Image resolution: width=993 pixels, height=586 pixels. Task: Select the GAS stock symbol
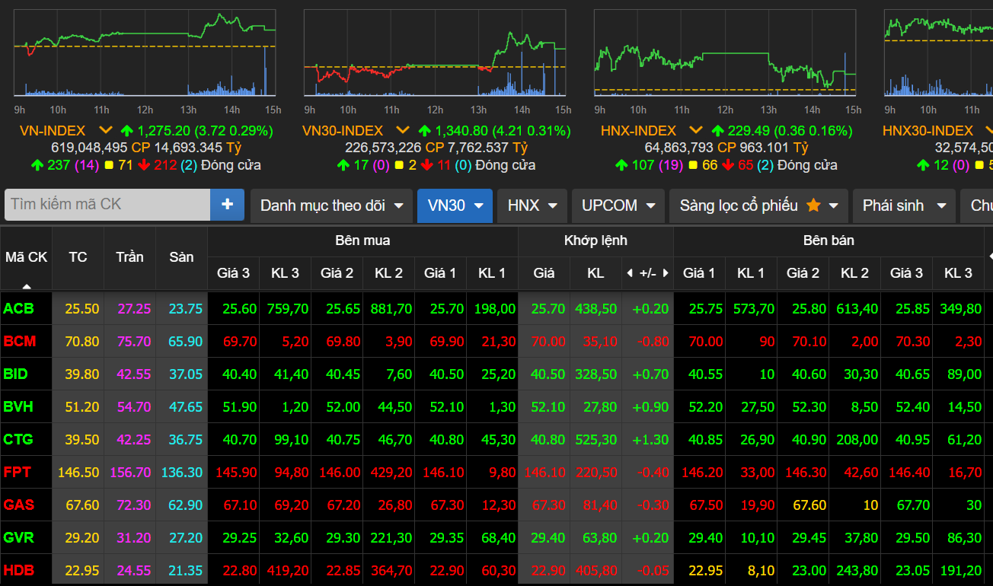pos(19,505)
